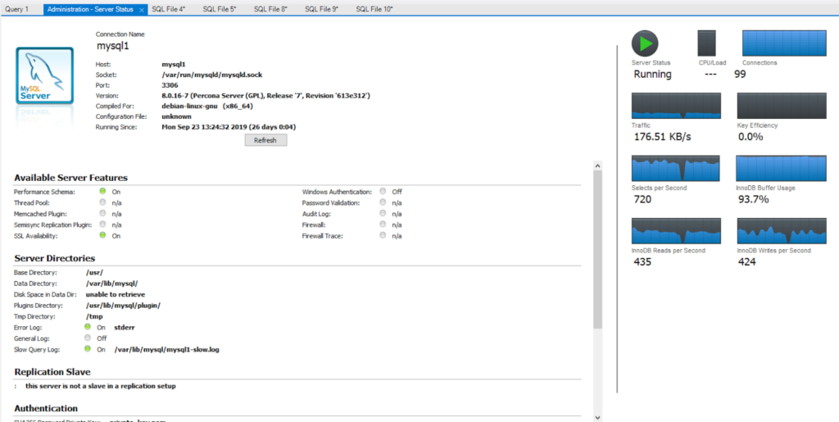
Task: Click the InnoDB reads value 435
Action: (642, 262)
